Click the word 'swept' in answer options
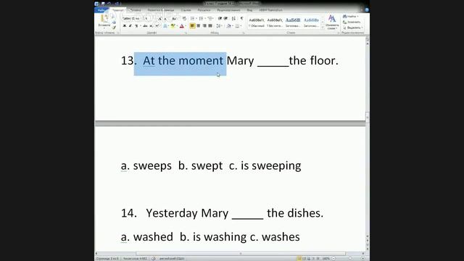This screenshot has height=261, width=464. tap(207, 166)
